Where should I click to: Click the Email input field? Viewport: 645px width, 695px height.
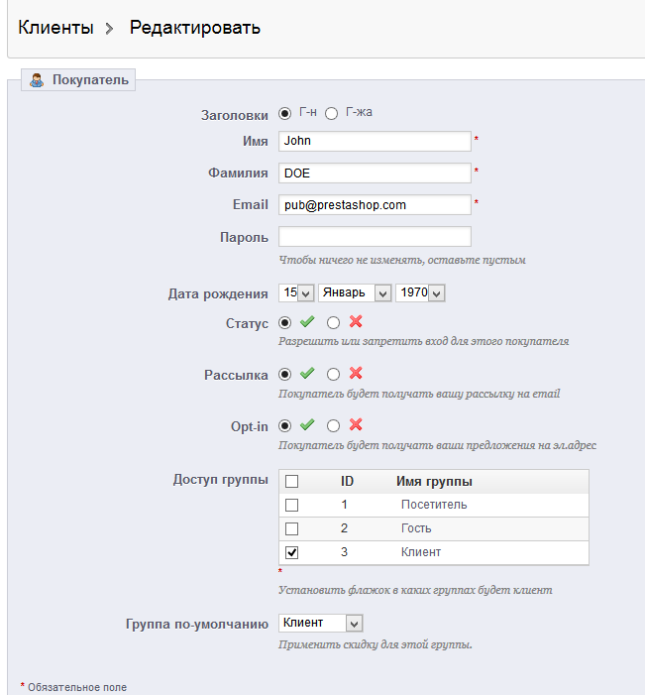coord(375,205)
